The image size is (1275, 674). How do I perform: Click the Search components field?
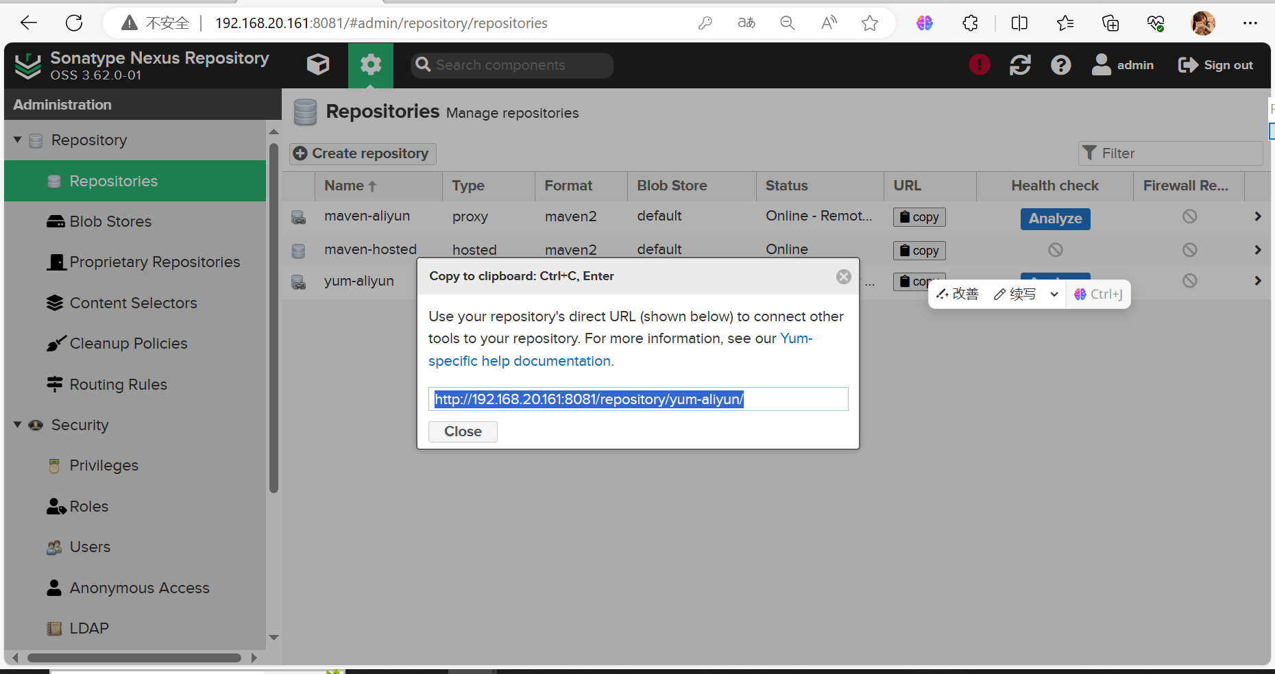pyautogui.click(x=512, y=65)
